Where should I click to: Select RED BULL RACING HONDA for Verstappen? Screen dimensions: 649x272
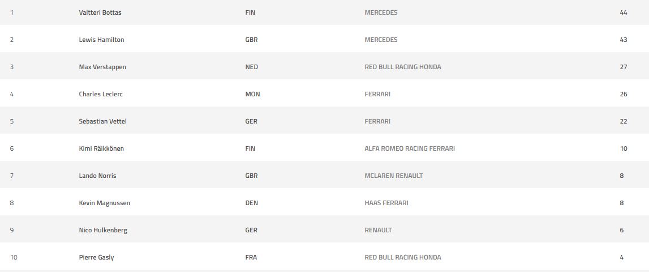pyautogui.click(x=403, y=67)
